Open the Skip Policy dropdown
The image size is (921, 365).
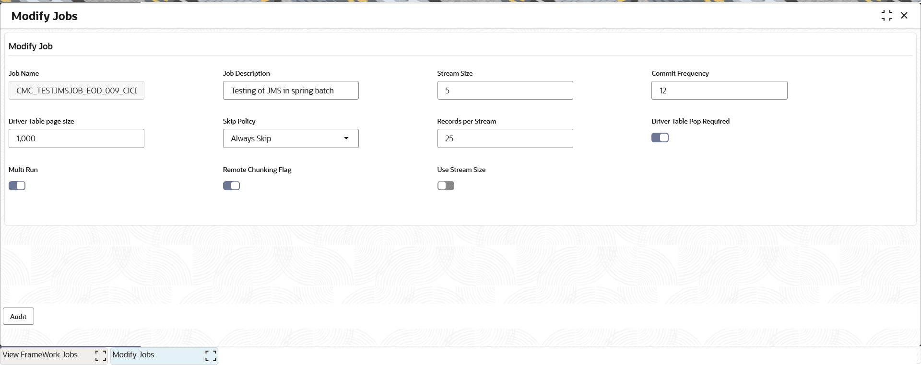(291, 138)
